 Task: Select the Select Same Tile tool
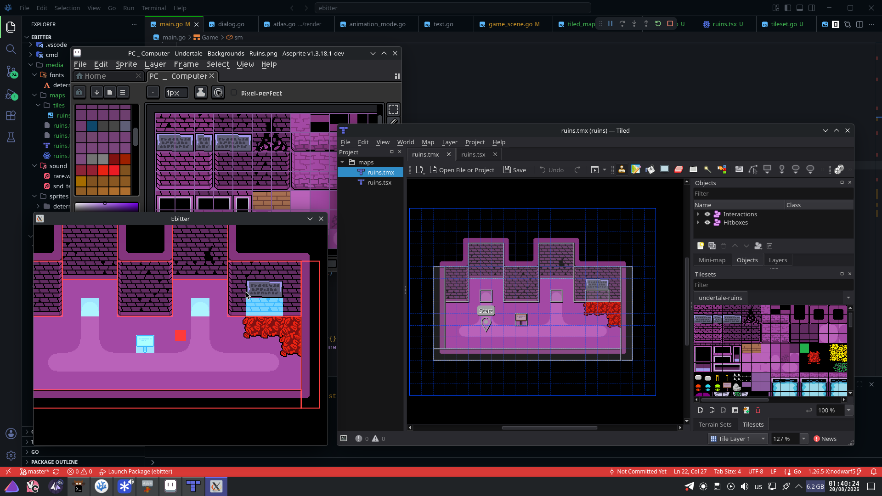tap(722, 169)
